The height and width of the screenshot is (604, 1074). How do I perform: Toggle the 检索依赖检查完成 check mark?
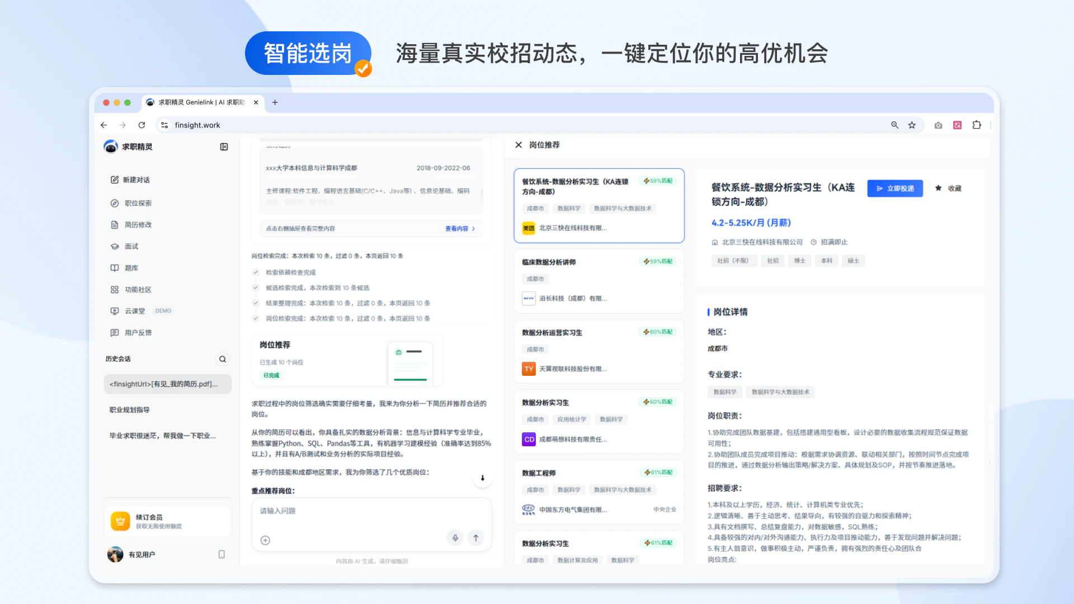(x=256, y=272)
